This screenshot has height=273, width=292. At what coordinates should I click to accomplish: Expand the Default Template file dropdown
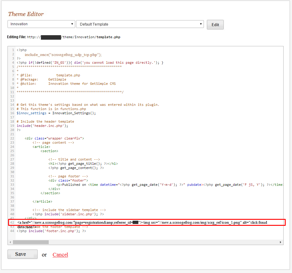pyautogui.click(x=140, y=24)
